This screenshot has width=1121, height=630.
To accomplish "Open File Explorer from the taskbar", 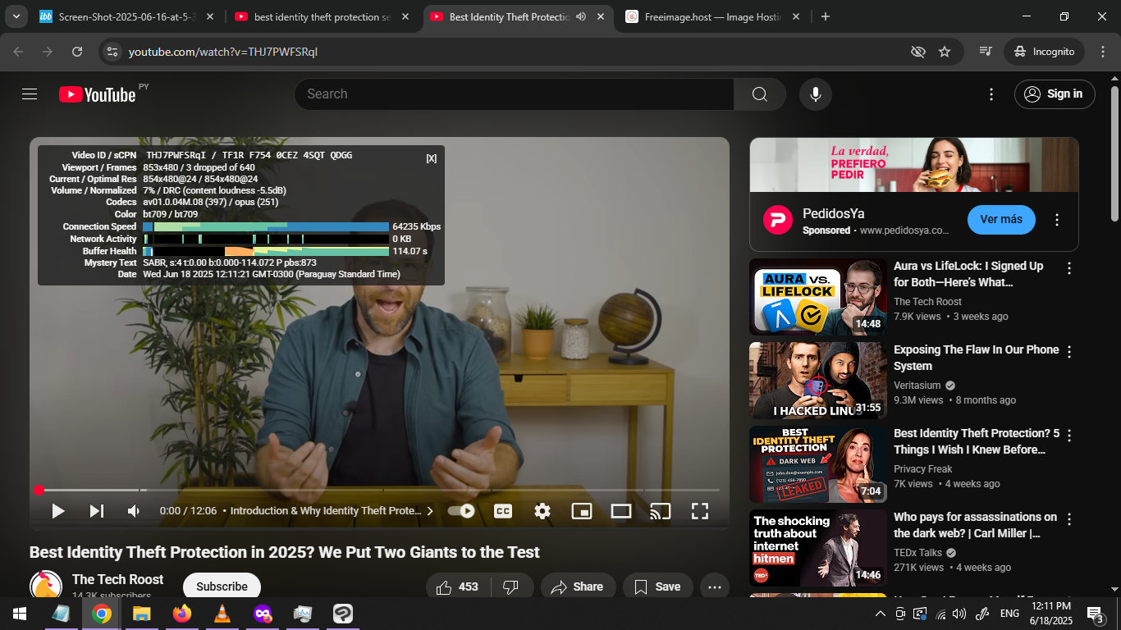I will click(142, 614).
